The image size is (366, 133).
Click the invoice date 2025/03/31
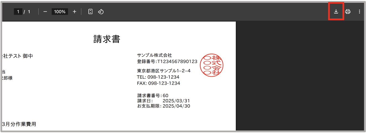176,101
